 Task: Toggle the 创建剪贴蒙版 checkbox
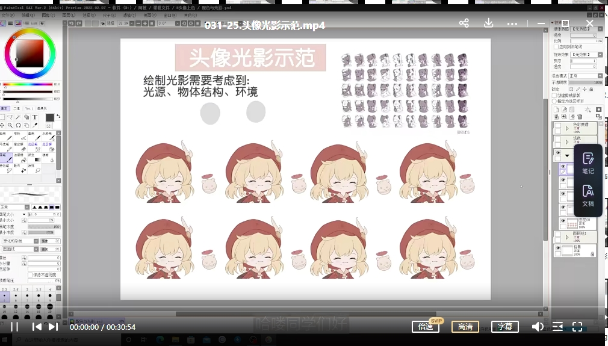[554, 95]
